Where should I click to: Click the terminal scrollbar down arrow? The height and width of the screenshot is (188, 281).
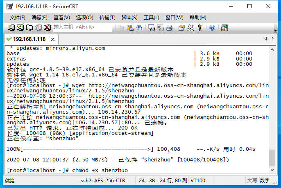coord(272,170)
